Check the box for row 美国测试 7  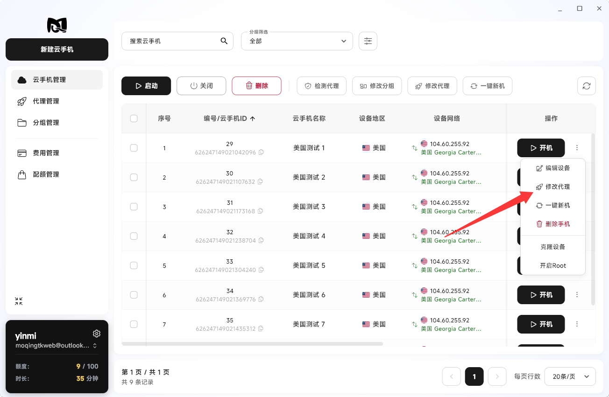click(134, 324)
